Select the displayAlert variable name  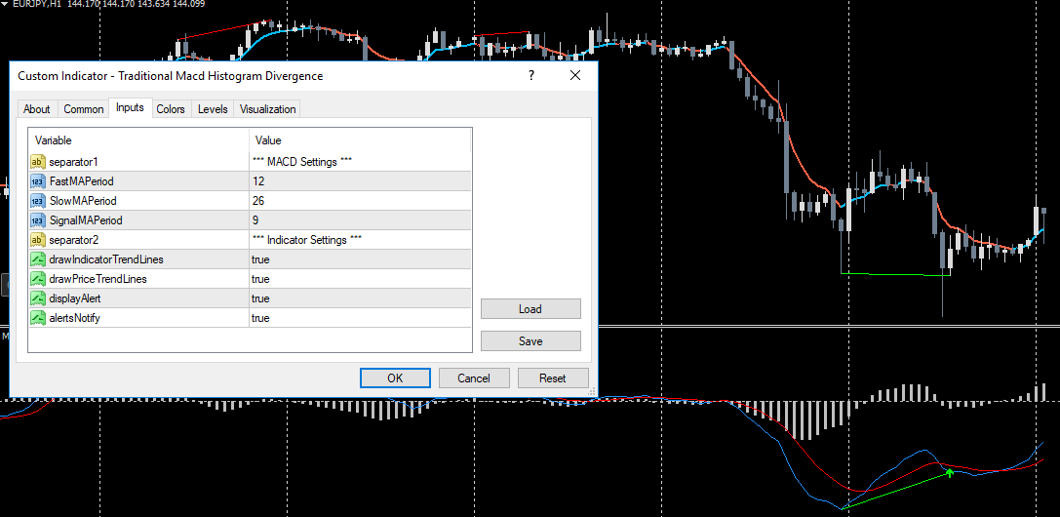point(75,298)
